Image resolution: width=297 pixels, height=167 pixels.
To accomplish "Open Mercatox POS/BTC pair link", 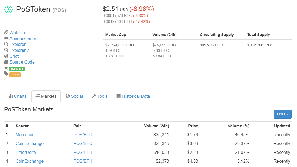I will 83,135.
